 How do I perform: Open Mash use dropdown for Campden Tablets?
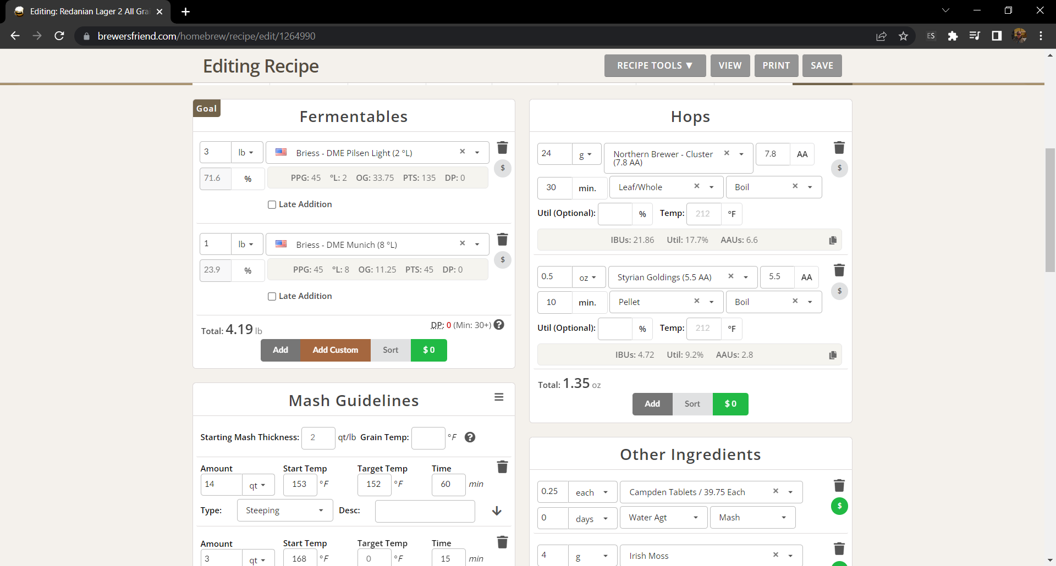point(752,518)
